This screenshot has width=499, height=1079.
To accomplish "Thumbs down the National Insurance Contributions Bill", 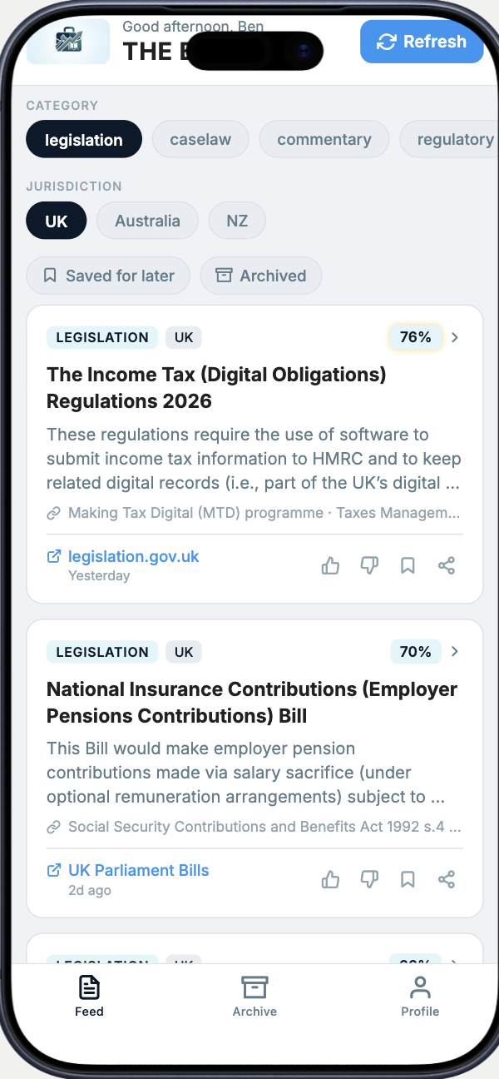I will point(369,880).
